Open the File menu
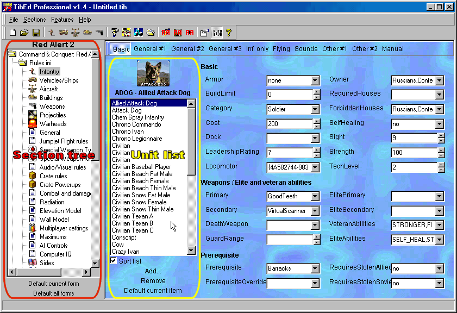This screenshot has width=457, height=313. point(14,20)
